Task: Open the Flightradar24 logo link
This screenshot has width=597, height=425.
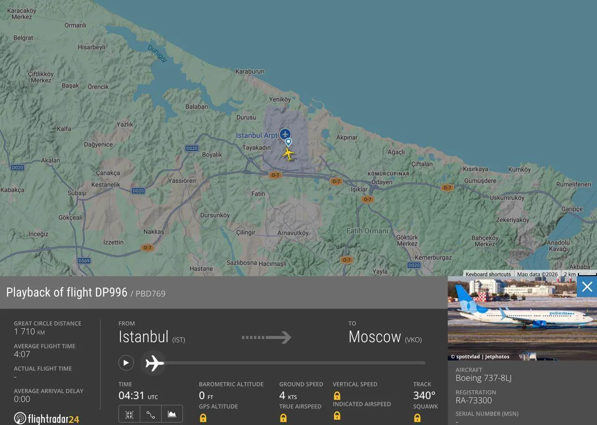Action: [x=47, y=418]
